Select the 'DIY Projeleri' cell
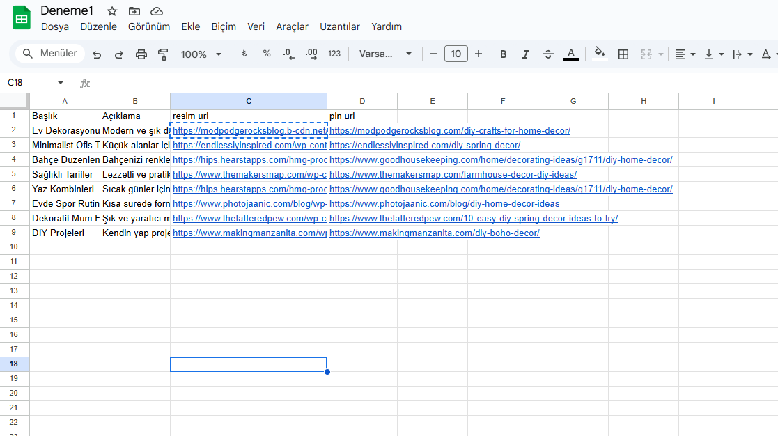The width and height of the screenshot is (778, 436). [65, 233]
